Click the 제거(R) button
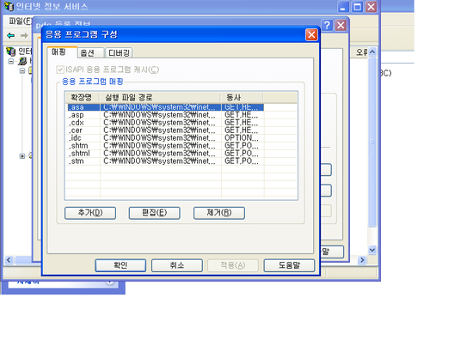The width and height of the screenshot is (473, 364). [219, 213]
